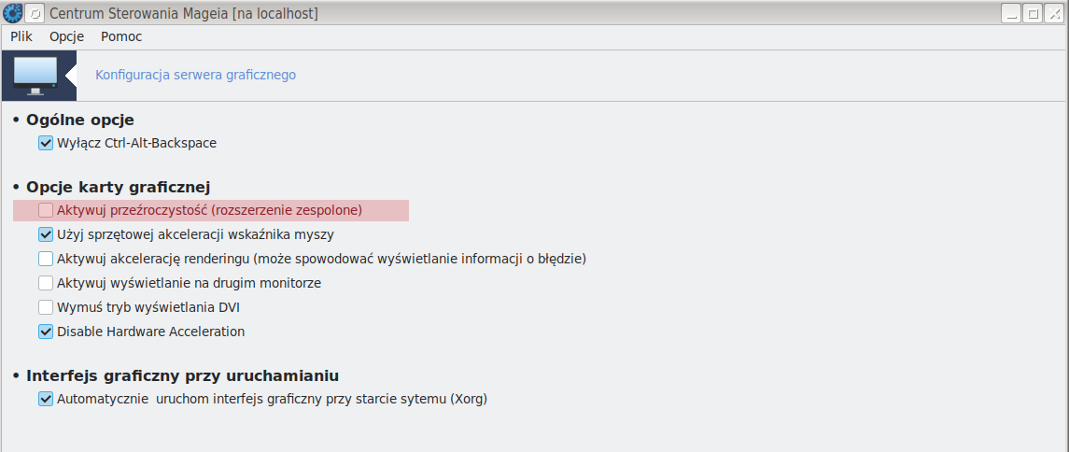
Task: Minimize the Centrum Sterowania Mageia window
Action: (x=1010, y=13)
